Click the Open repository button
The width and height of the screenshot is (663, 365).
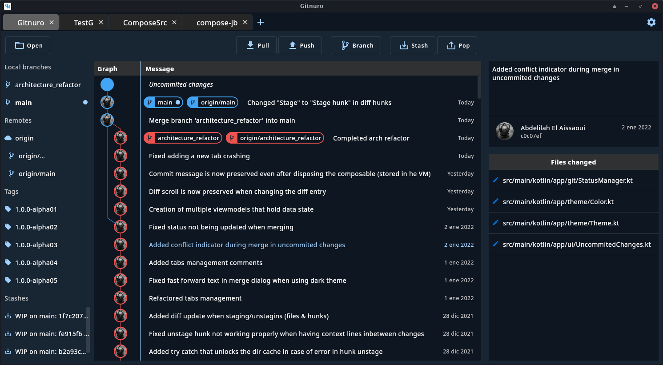pos(28,45)
